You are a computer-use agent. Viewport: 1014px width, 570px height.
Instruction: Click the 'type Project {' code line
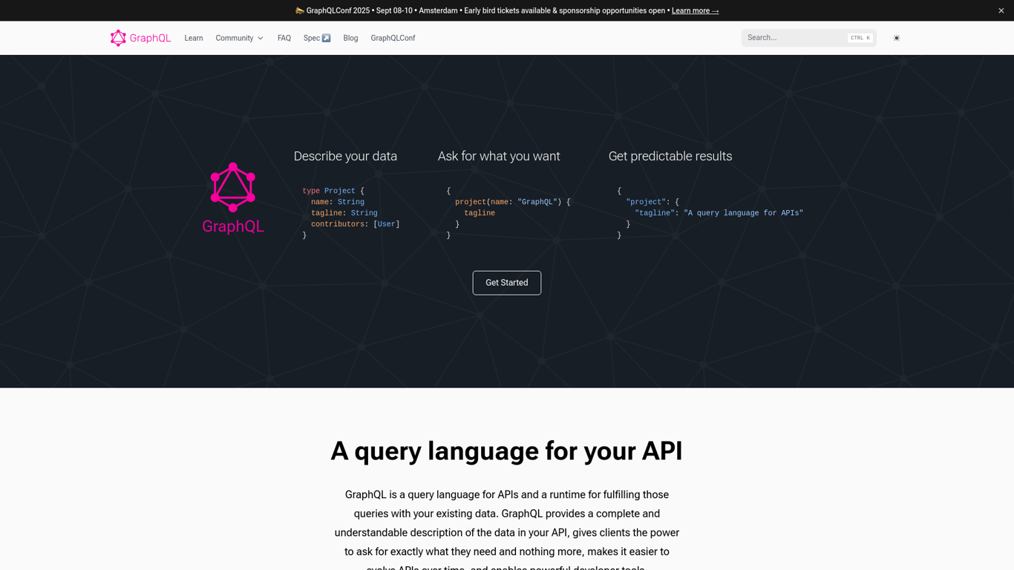[x=333, y=191]
